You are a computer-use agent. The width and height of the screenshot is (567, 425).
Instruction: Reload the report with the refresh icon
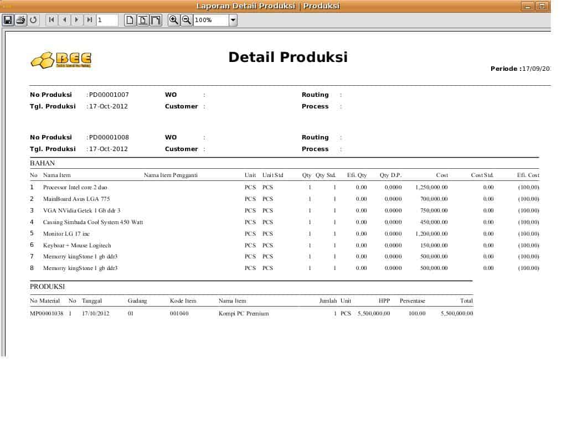[x=33, y=20]
